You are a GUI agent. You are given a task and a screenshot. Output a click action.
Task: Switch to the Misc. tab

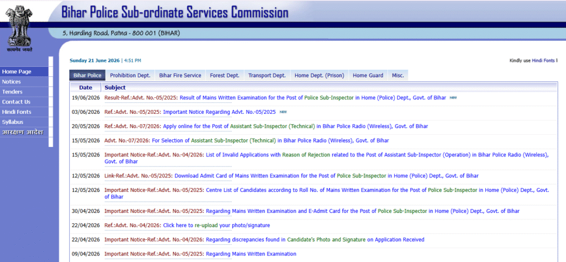click(398, 75)
